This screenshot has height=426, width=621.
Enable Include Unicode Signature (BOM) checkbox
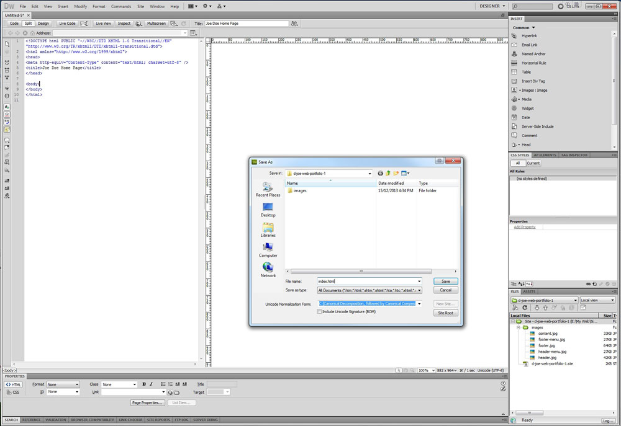(320, 312)
